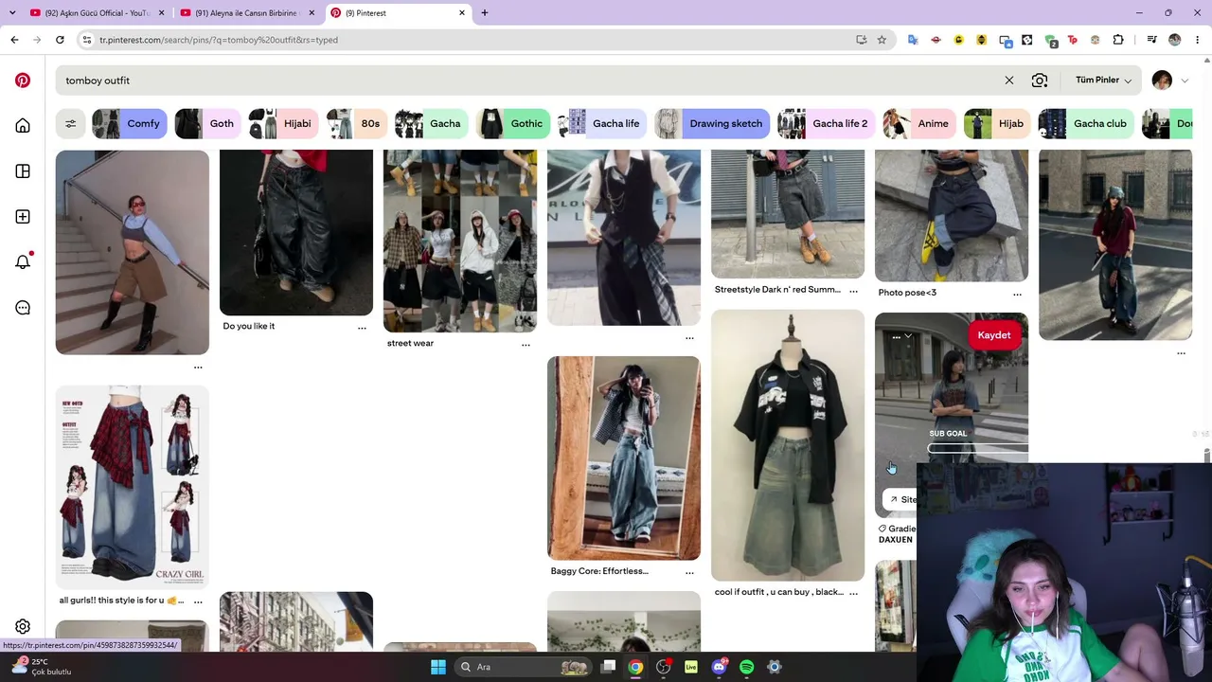Click the create pin plus icon
1212x682 pixels.
[x=23, y=217]
